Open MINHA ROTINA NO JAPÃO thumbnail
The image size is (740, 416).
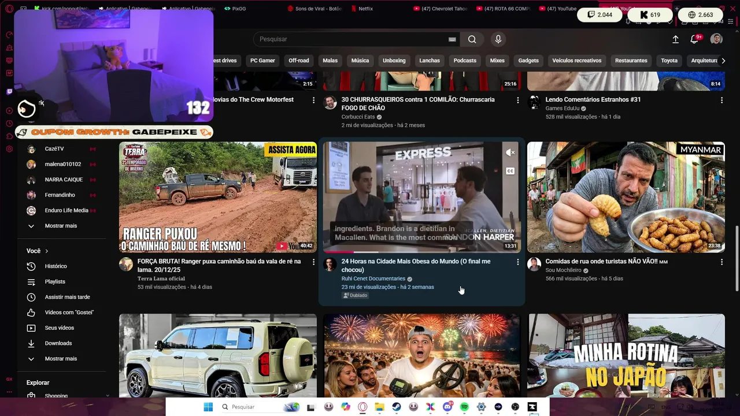626,355
